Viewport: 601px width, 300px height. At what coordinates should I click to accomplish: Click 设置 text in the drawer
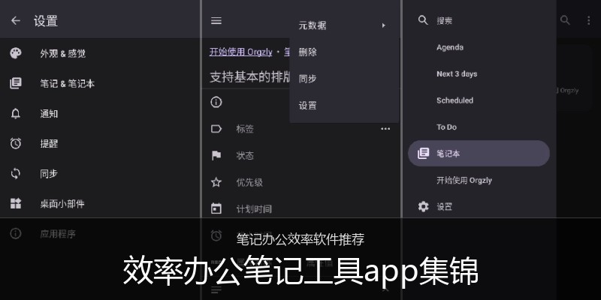445,207
